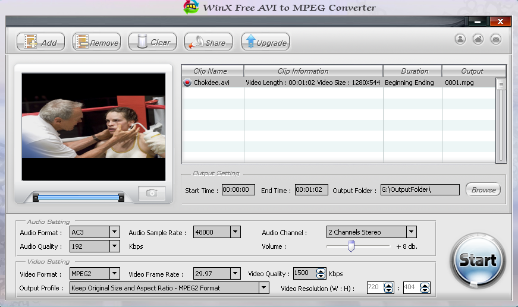Click the End Time input field
The image size is (518, 307).
(x=311, y=189)
